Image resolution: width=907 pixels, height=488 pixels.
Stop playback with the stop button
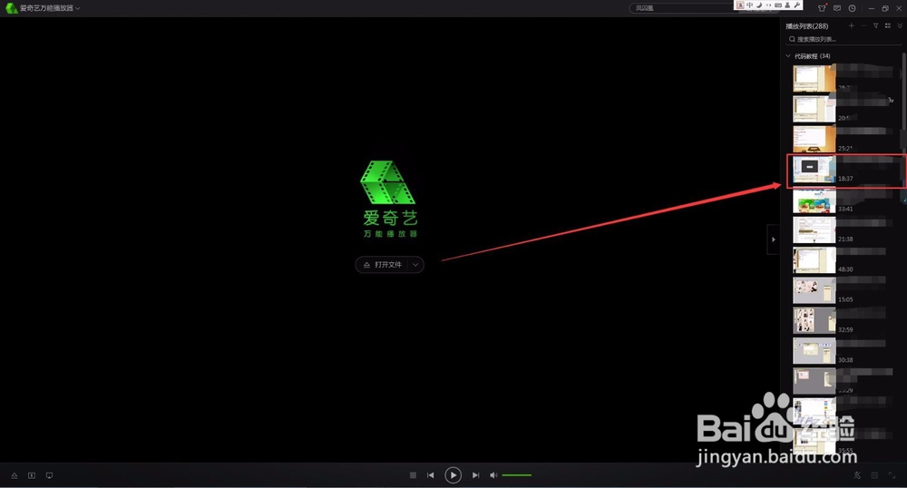413,475
